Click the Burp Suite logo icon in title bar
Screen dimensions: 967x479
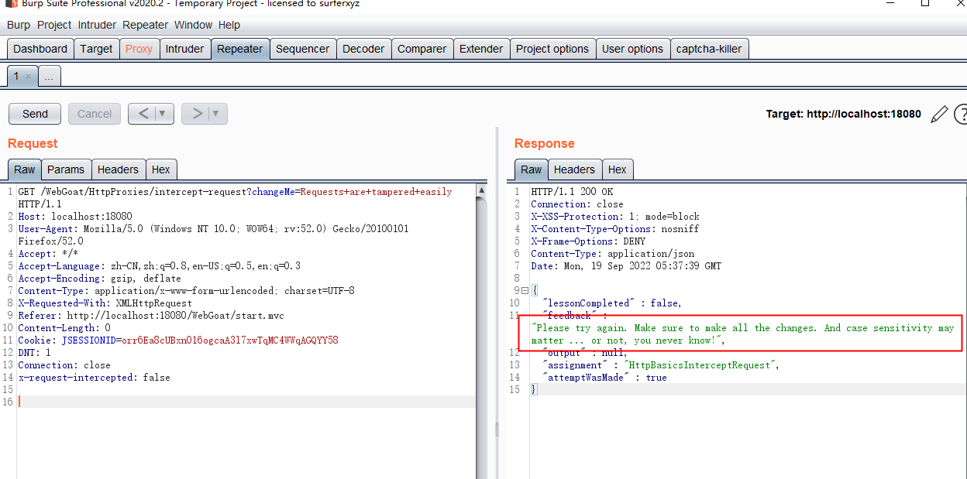[12, 4]
